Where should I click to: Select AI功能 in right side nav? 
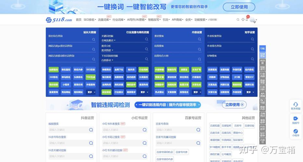click(x=262, y=62)
